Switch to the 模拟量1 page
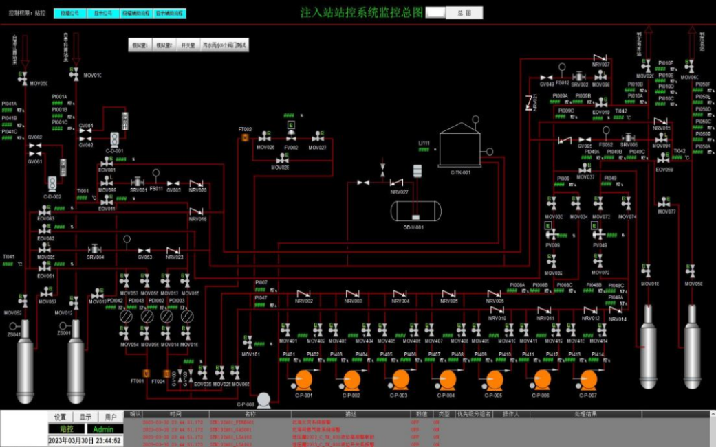 [140, 45]
